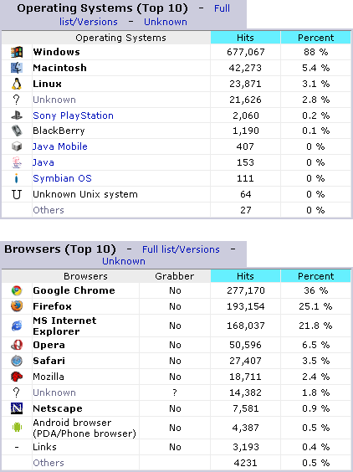
Task: Click the BlackBerry row label
Action: (x=59, y=131)
